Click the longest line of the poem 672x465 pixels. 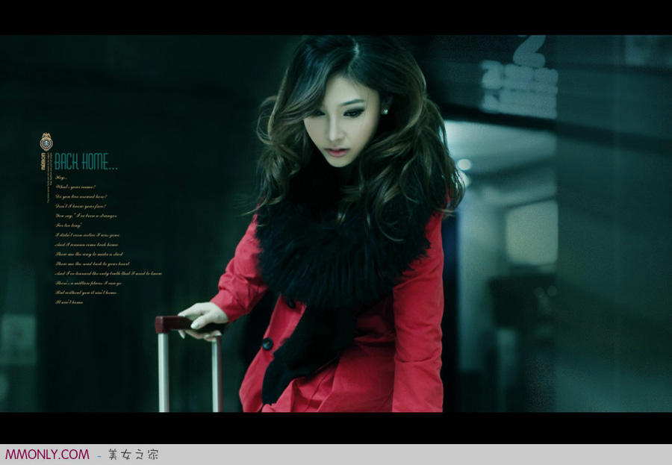tap(108, 273)
